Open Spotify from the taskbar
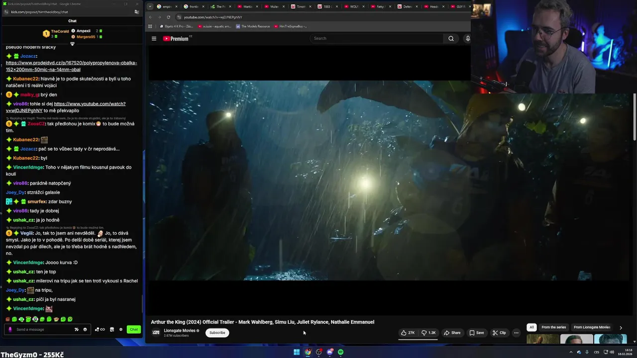Screen dimensions: 637x358 (341, 352)
